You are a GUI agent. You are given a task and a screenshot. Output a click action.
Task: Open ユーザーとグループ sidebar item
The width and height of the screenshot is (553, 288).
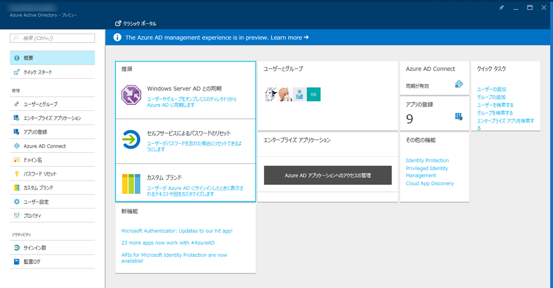[52, 104]
